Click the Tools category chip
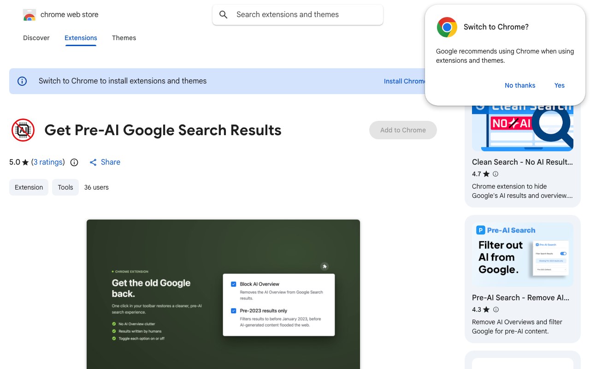Screen dimensions: 590x369 (x=65, y=187)
